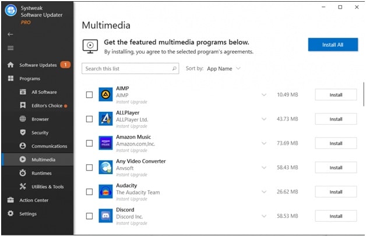Click the Browser globe icon

[23, 119]
